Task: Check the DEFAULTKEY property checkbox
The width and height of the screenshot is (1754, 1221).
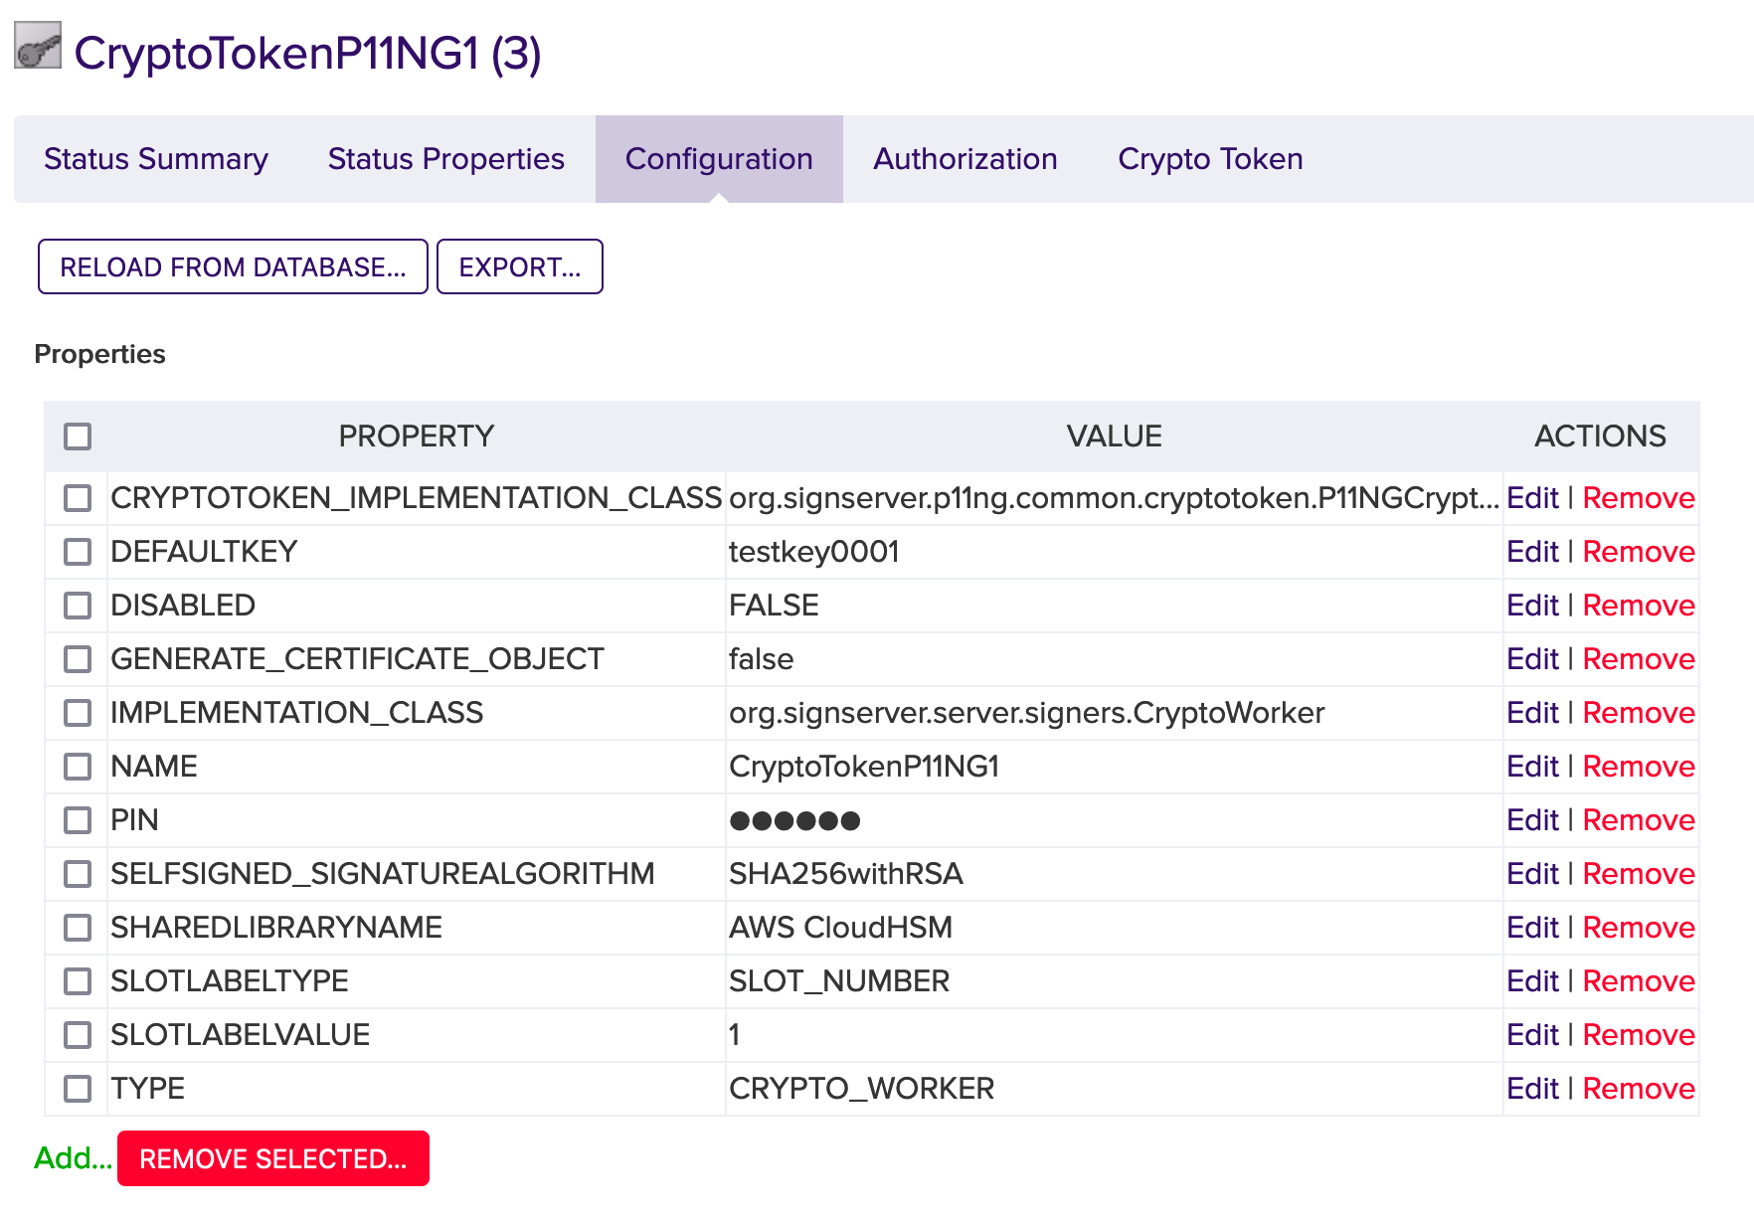Action: coord(78,552)
